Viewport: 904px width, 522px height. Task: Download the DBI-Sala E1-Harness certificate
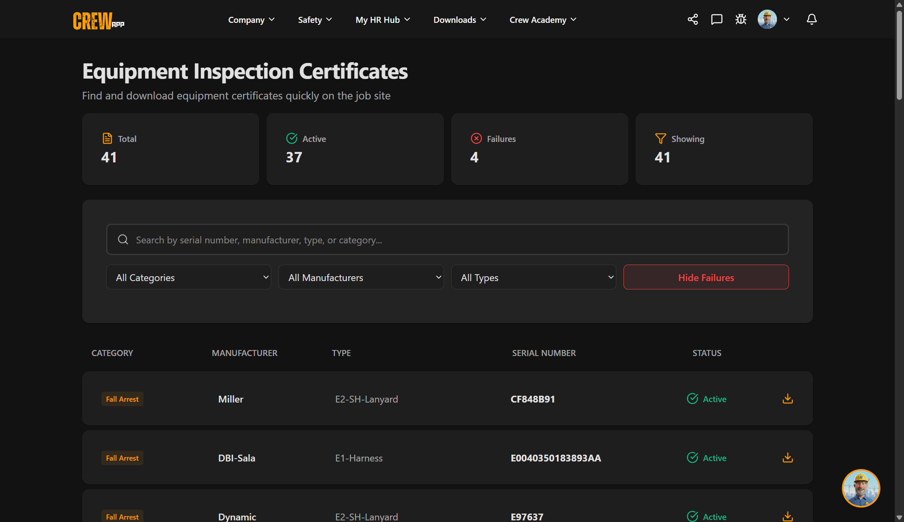tap(787, 457)
